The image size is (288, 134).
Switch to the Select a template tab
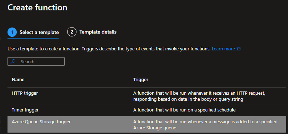(33, 33)
